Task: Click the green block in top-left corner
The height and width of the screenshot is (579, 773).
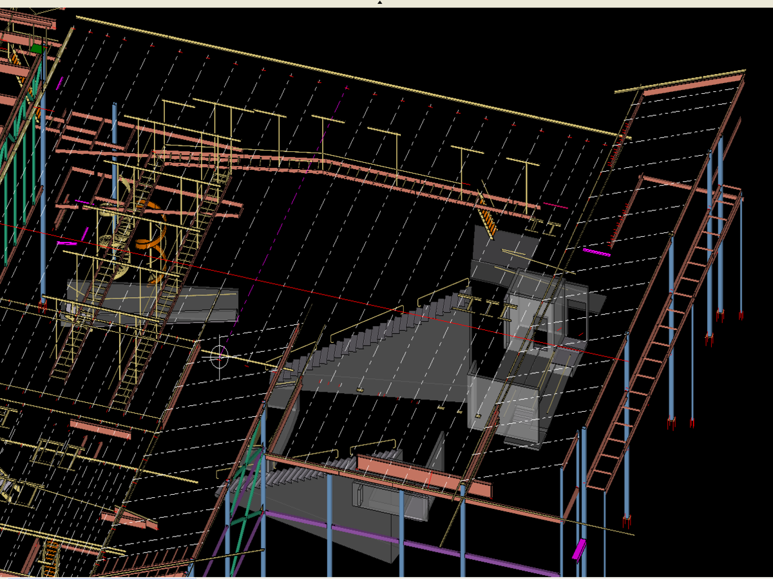Action: point(37,48)
